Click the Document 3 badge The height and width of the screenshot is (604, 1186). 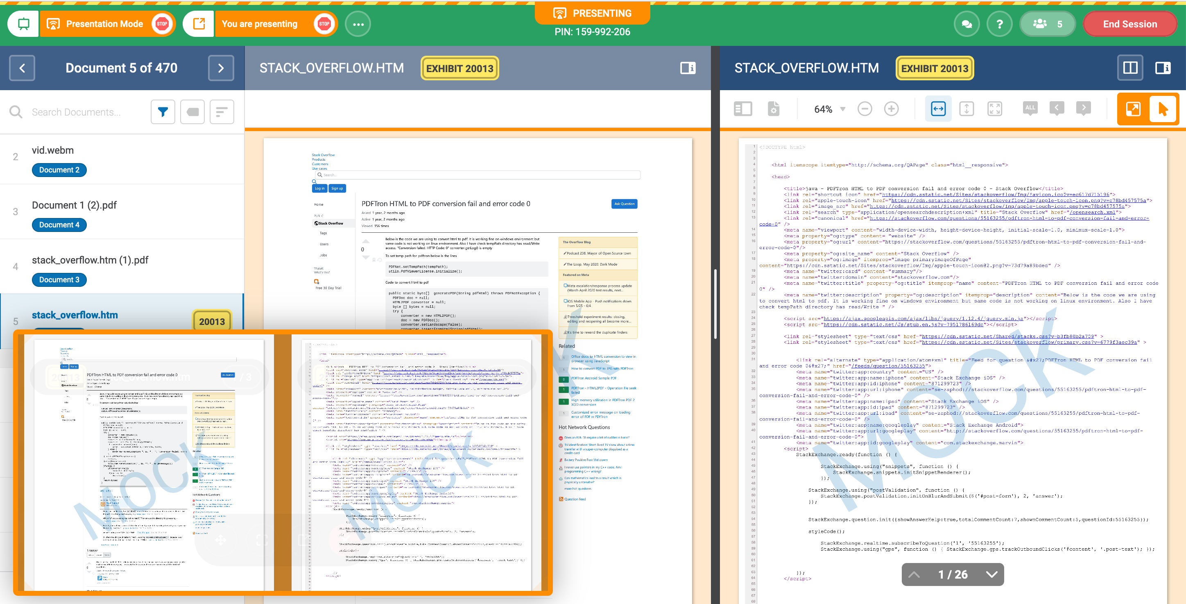[59, 279]
